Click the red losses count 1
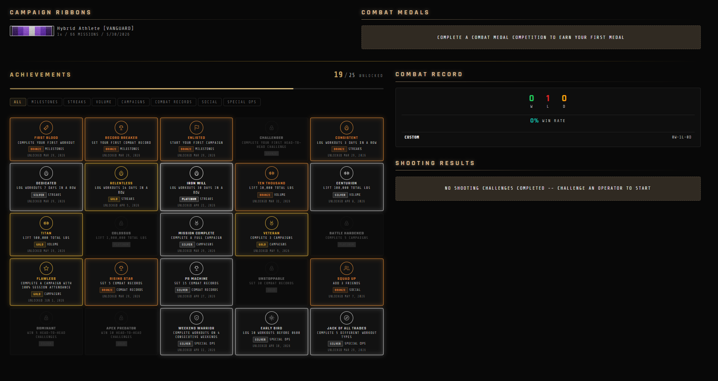Screen dimensions: 718x381 click(x=548, y=98)
